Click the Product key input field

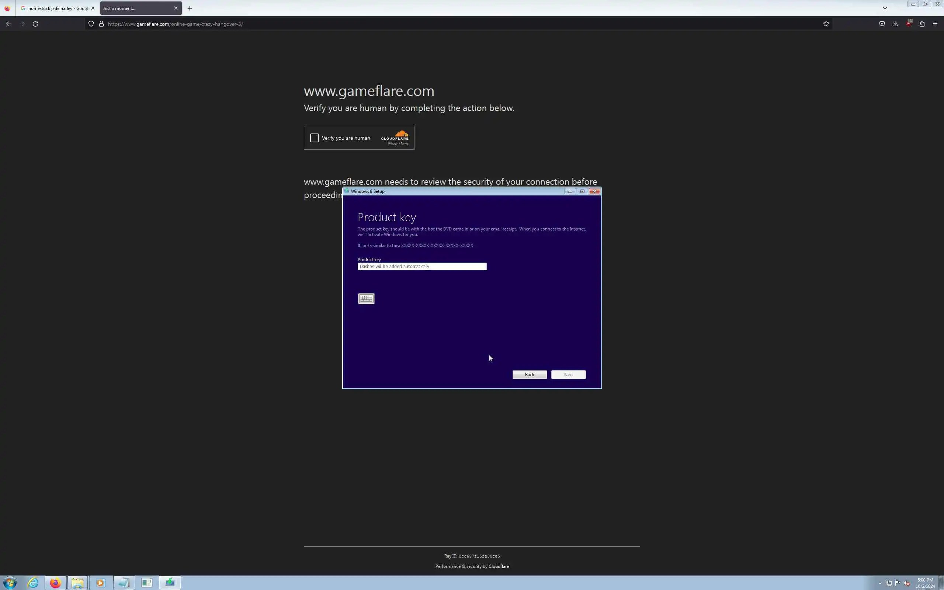click(x=422, y=267)
